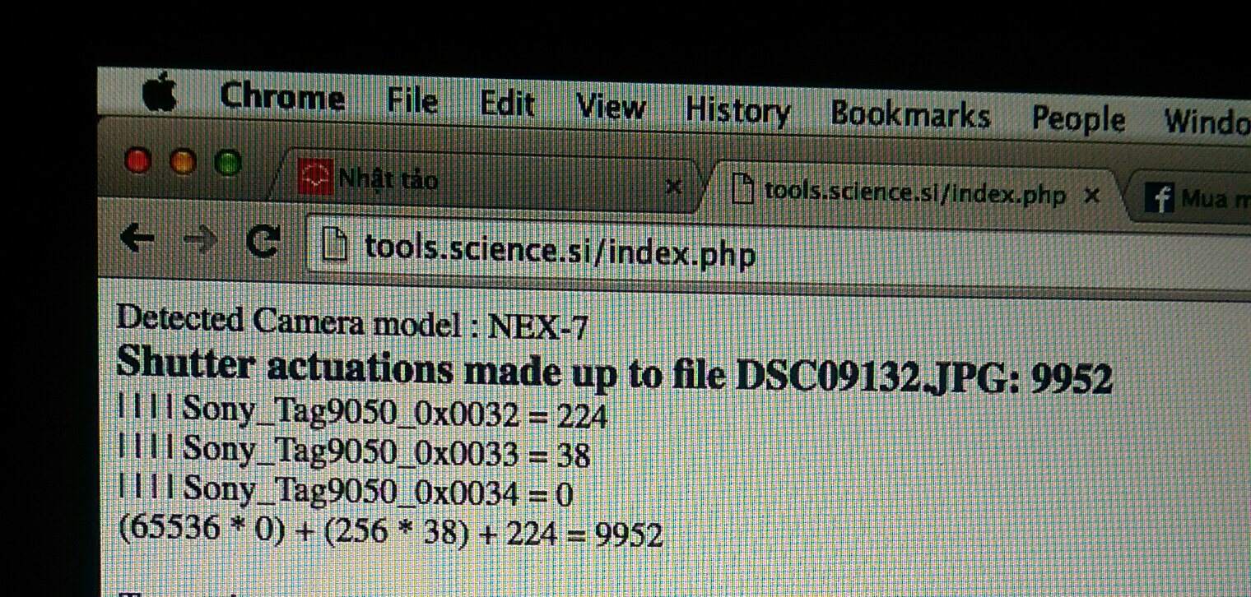Open the People menu
Screen dimensions: 1251x597
[1078, 119]
